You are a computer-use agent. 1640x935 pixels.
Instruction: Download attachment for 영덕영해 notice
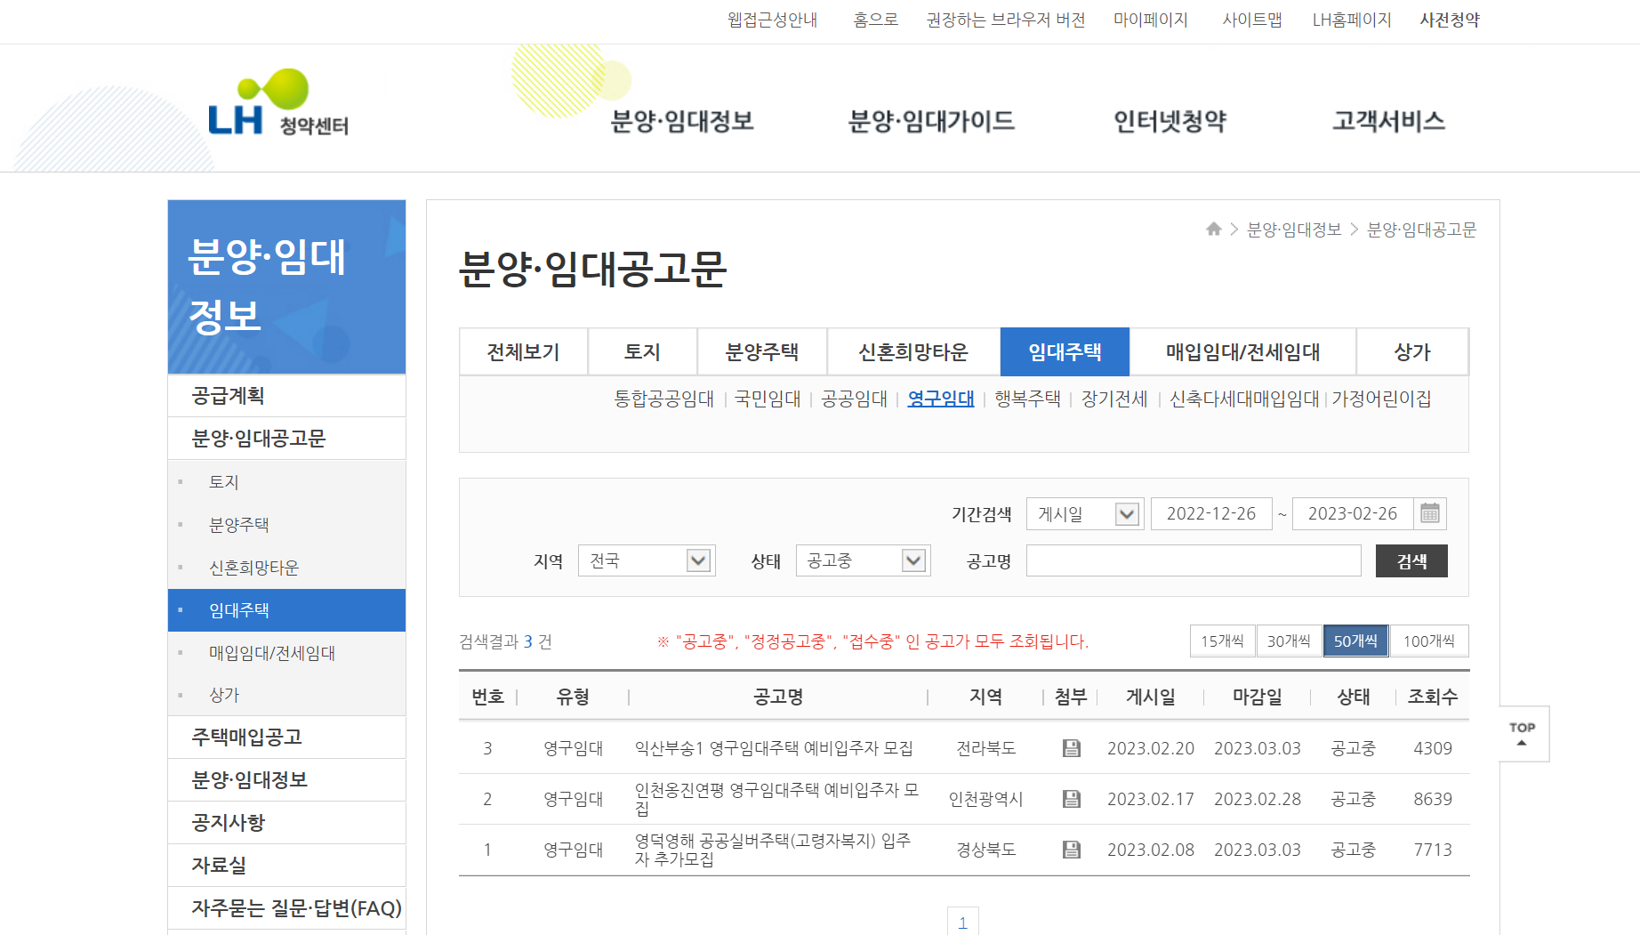pyautogui.click(x=1072, y=850)
